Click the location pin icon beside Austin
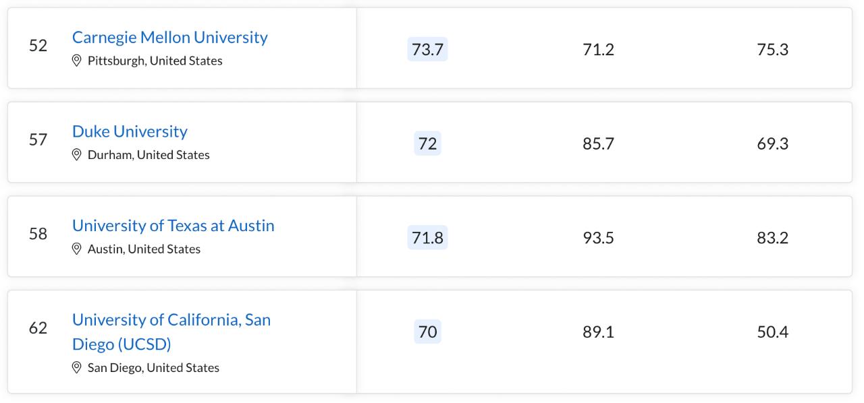The width and height of the screenshot is (864, 403). coord(77,249)
